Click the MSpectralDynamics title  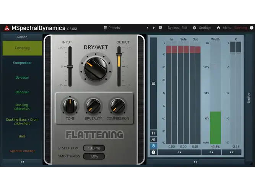tap(38, 28)
